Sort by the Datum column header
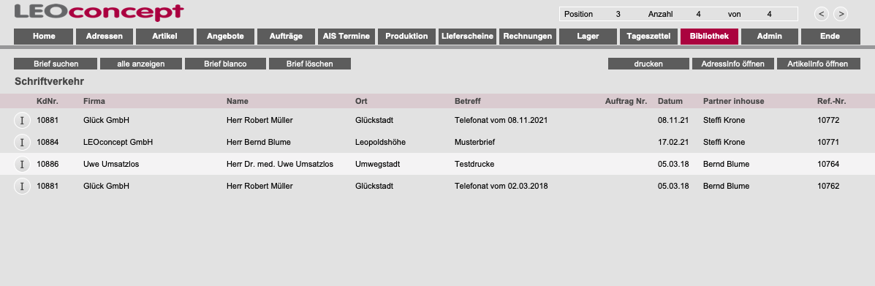875x286 pixels. point(670,101)
